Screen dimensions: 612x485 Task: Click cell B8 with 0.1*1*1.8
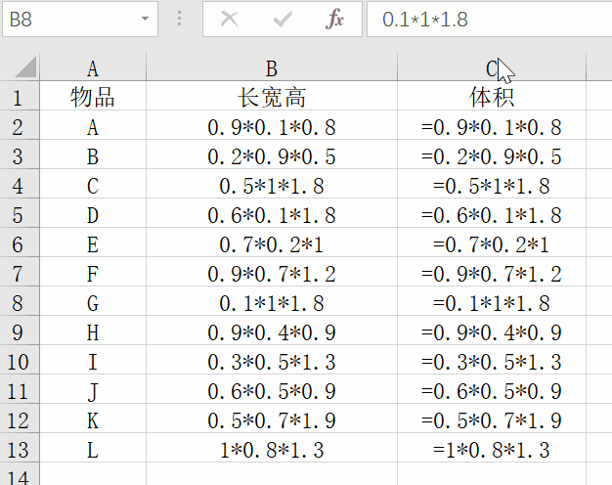(272, 301)
